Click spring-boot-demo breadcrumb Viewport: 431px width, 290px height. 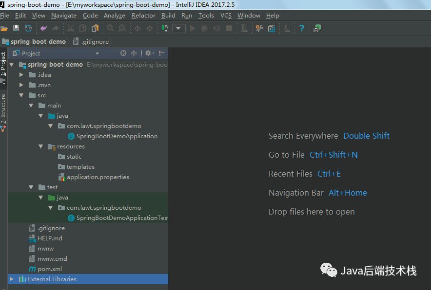[x=34, y=42]
